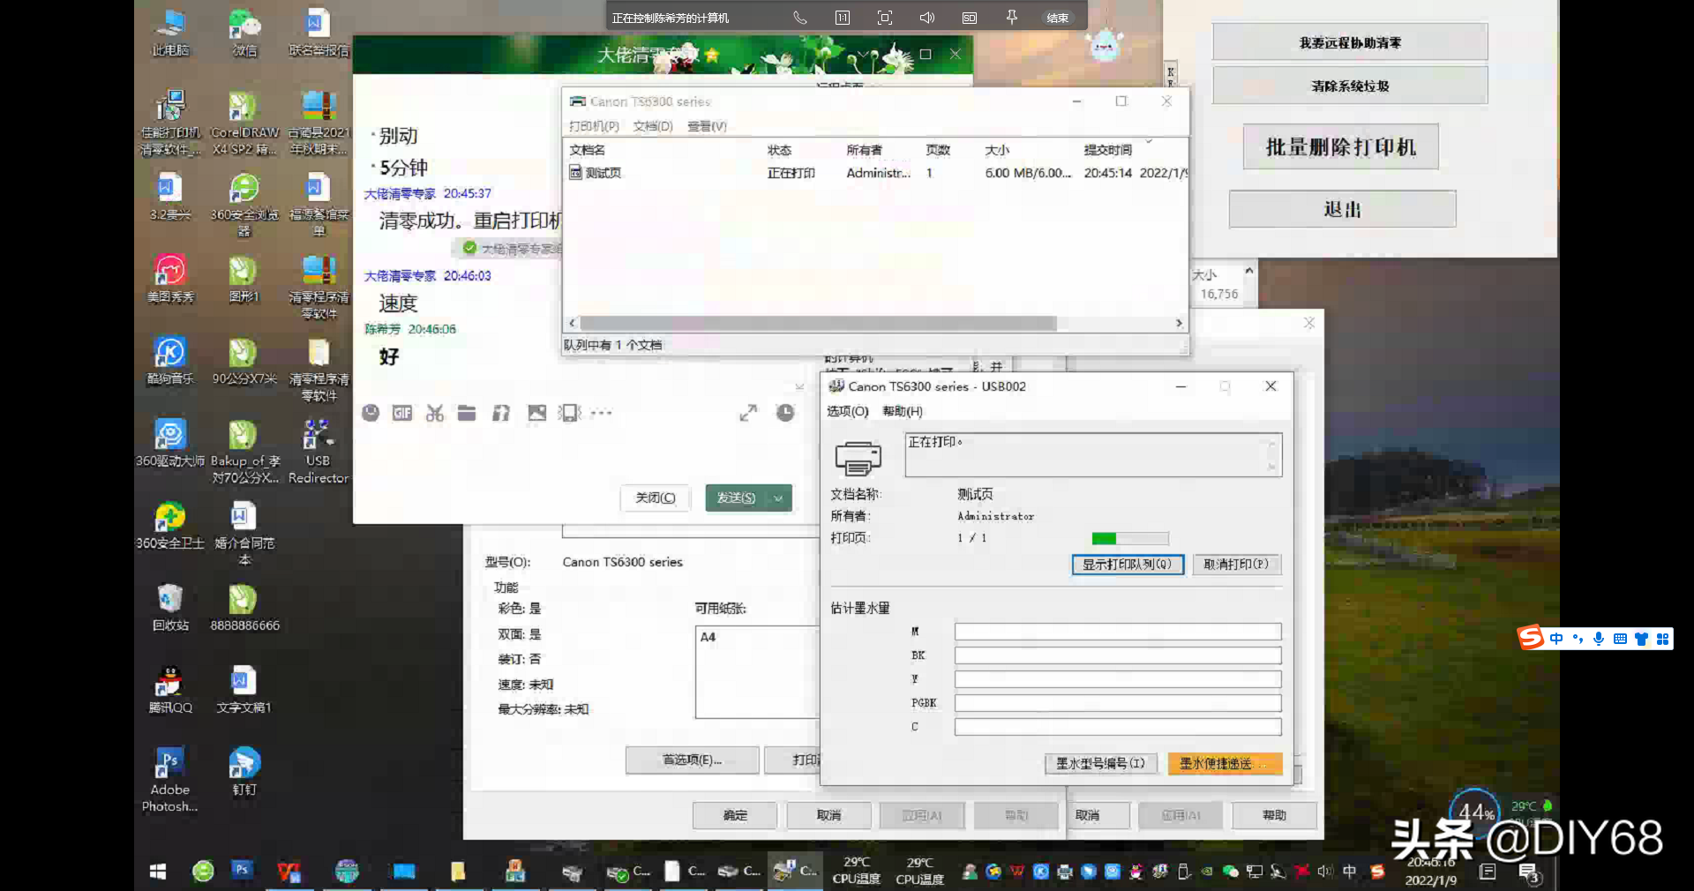Toggle 1:1 actual size display
This screenshot has height=891, width=1694.
click(x=843, y=18)
